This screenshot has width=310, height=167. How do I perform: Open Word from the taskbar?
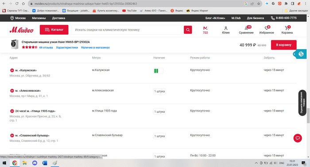coord(45,163)
